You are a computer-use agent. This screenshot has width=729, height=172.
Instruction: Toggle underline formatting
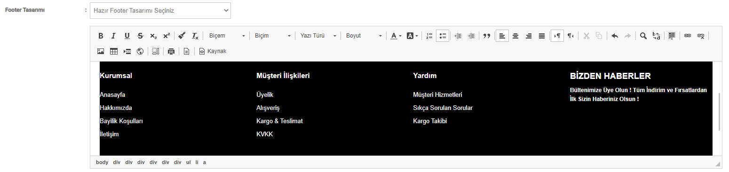coord(127,36)
